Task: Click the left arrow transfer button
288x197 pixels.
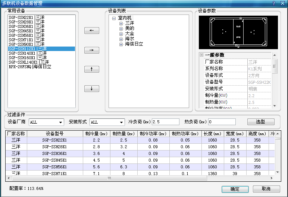Action: click(x=92, y=31)
